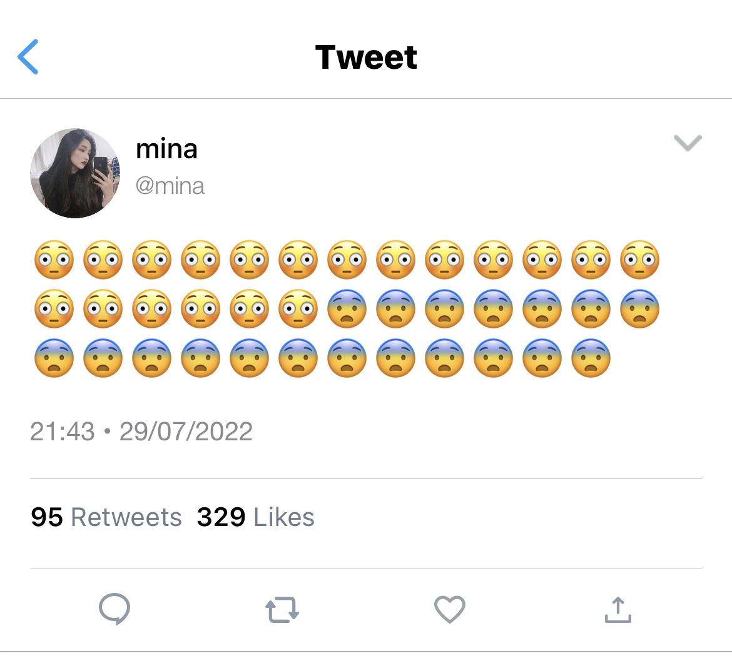This screenshot has width=732, height=658.
Task: View the 329 Likes list
Action: click(255, 517)
